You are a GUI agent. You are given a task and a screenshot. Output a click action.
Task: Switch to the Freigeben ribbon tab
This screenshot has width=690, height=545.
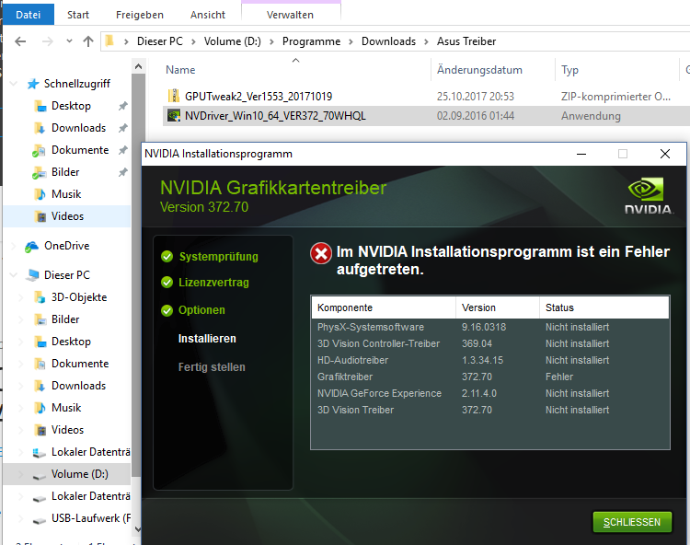pos(140,15)
